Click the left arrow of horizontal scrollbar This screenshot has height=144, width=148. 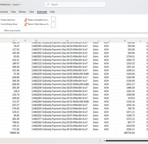pos(104,141)
